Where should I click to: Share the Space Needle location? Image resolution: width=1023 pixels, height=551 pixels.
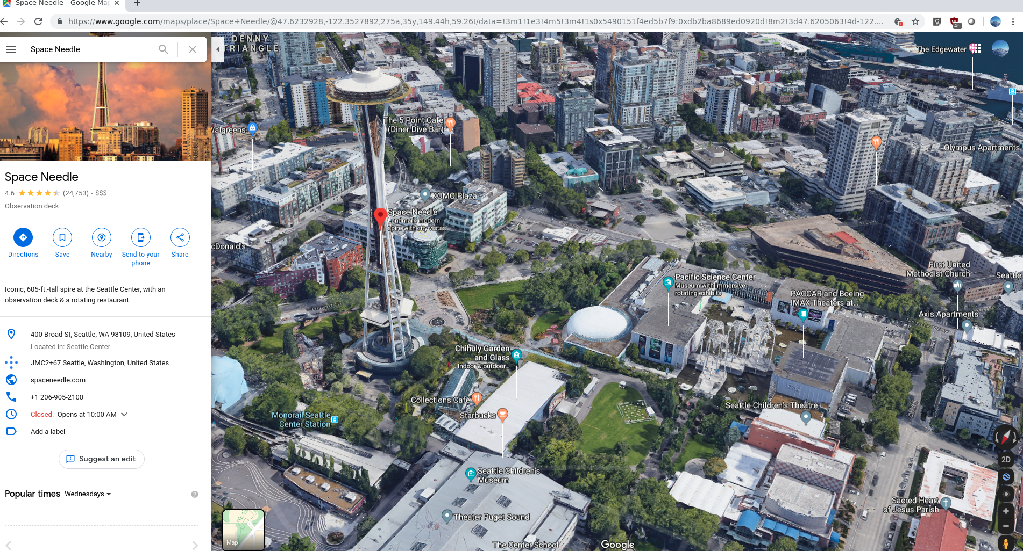pyautogui.click(x=180, y=237)
